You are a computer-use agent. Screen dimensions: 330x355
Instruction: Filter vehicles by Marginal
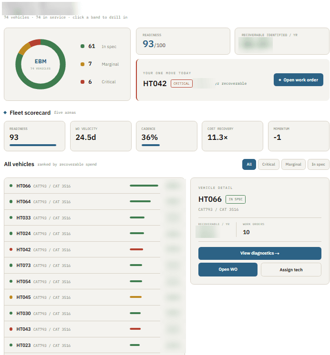coord(293,164)
